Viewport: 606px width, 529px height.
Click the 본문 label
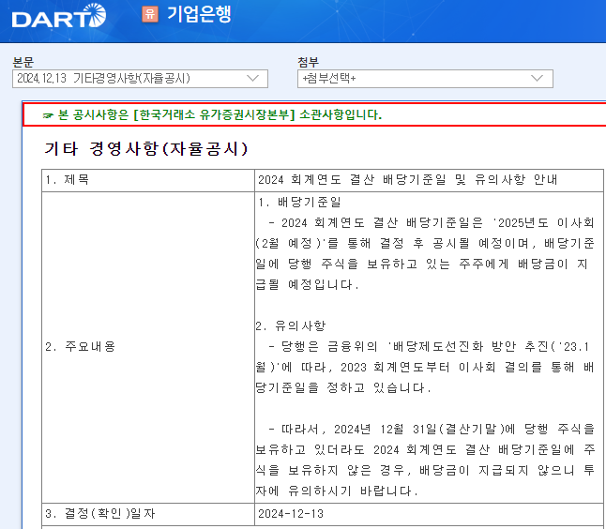click(x=23, y=62)
